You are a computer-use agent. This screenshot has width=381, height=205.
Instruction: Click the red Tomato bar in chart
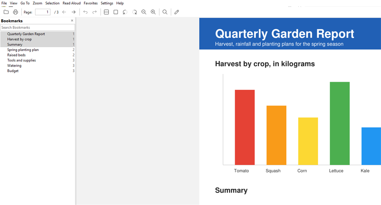245,127
